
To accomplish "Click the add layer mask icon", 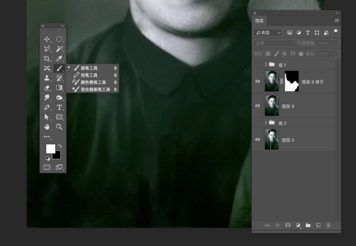I will point(288,225).
